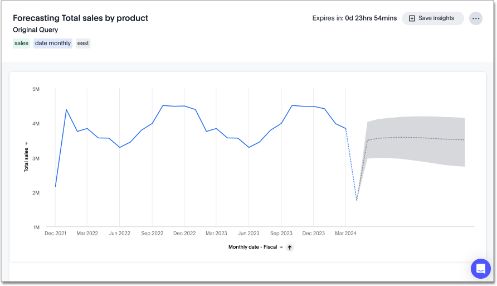Click the "east" filter tag
This screenshot has height=286, width=497.
[x=83, y=43]
